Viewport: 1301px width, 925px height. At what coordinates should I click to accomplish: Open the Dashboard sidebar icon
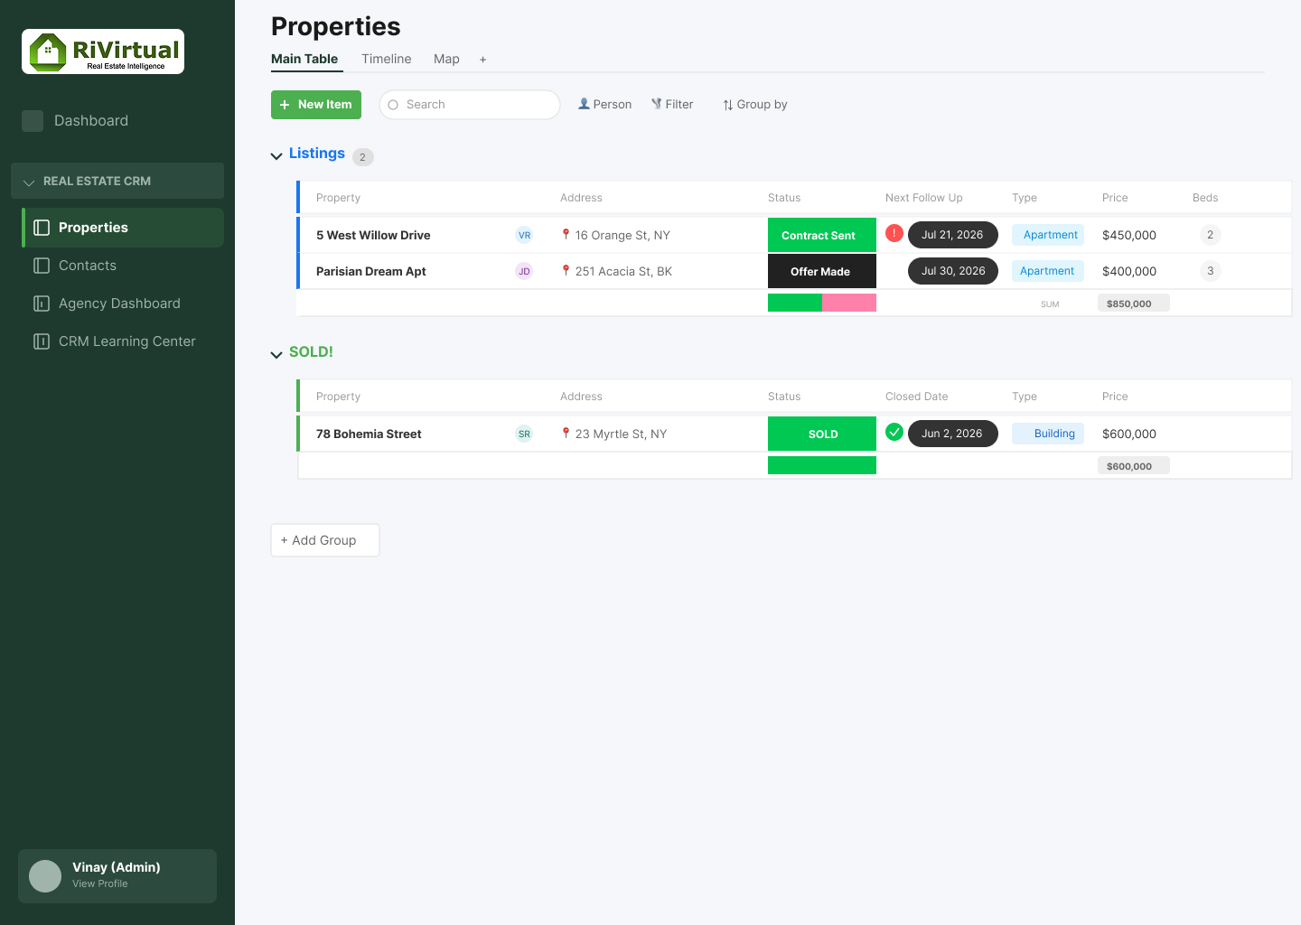coord(33,121)
